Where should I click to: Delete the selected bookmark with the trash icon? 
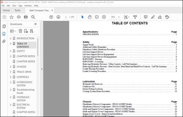20,31
